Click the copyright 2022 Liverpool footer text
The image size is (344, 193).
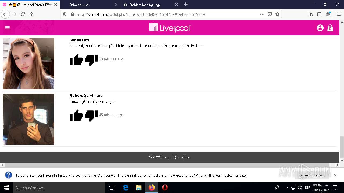pyautogui.click(x=170, y=157)
